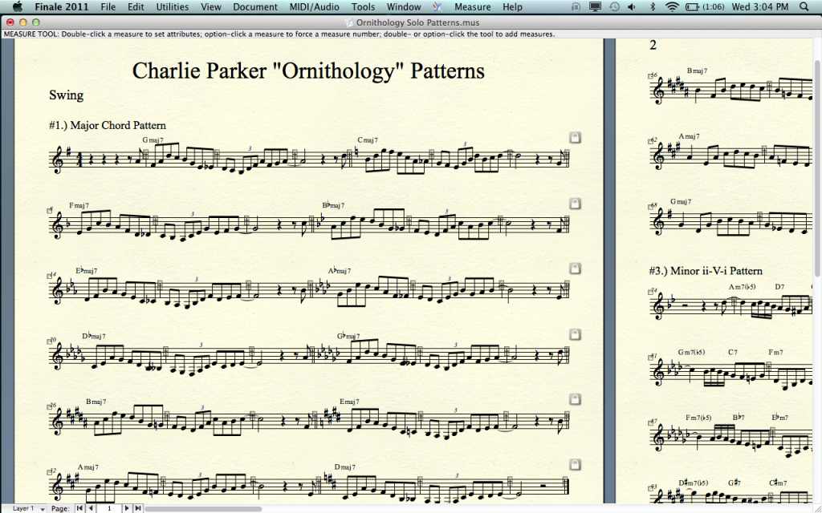The height and width of the screenshot is (513, 822).
Task: Click the Cmaj7 chord symbol
Action: [x=368, y=139]
